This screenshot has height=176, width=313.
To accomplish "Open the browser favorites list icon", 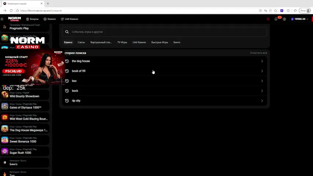I will point(295,11).
